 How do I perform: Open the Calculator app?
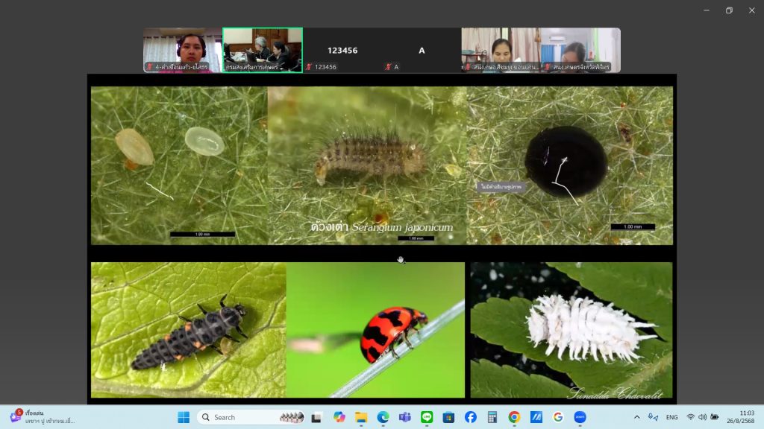pyautogui.click(x=492, y=417)
